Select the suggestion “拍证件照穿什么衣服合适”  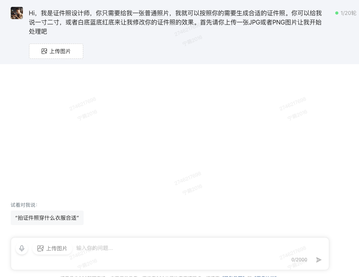47,218
